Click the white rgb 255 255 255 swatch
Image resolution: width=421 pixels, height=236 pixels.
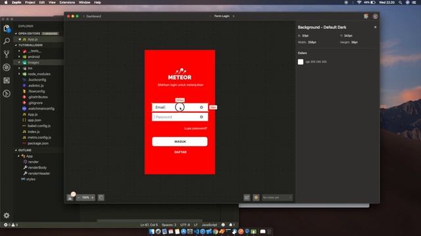pos(301,62)
